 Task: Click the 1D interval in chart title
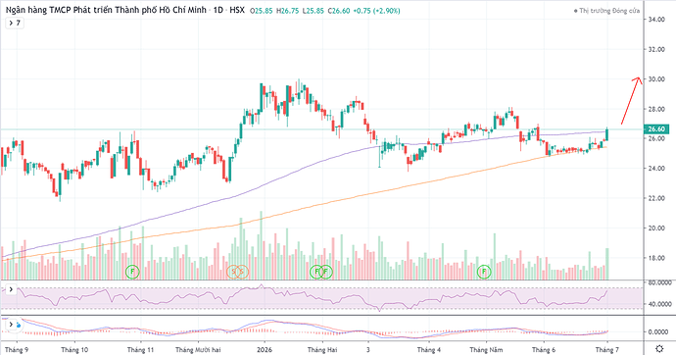pyautogui.click(x=218, y=10)
